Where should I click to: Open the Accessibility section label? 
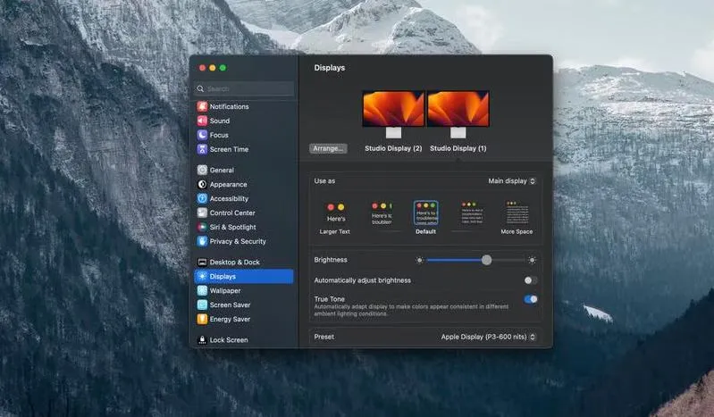click(x=229, y=198)
